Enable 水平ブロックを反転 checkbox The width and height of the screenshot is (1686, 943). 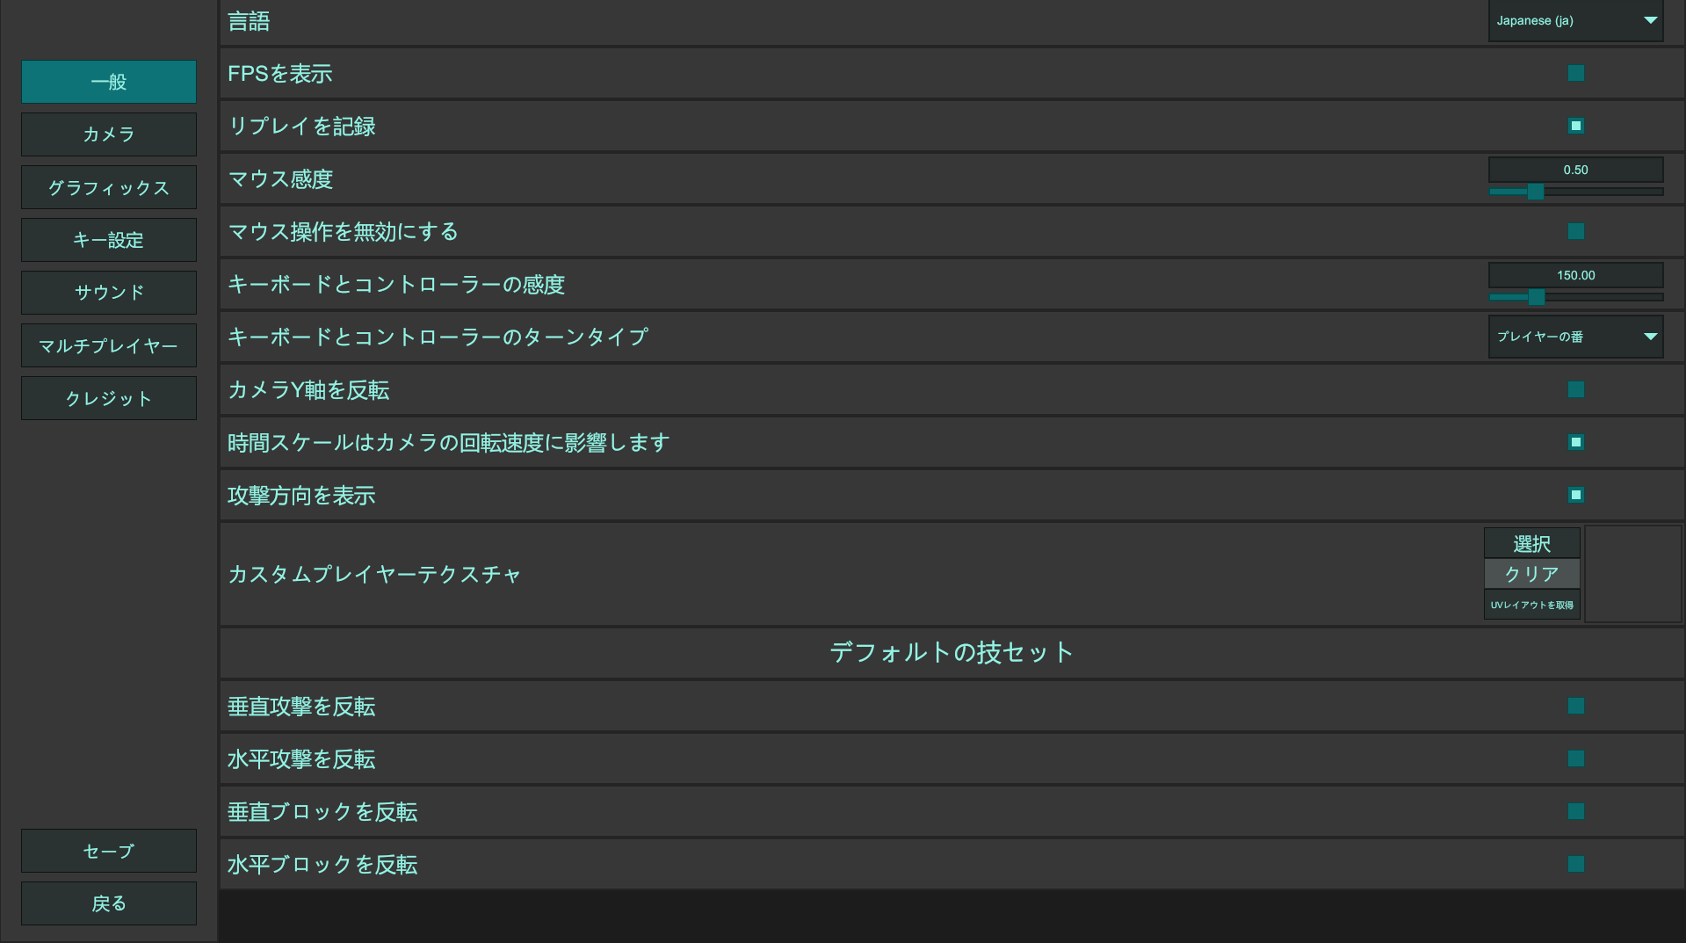(x=1575, y=864)
